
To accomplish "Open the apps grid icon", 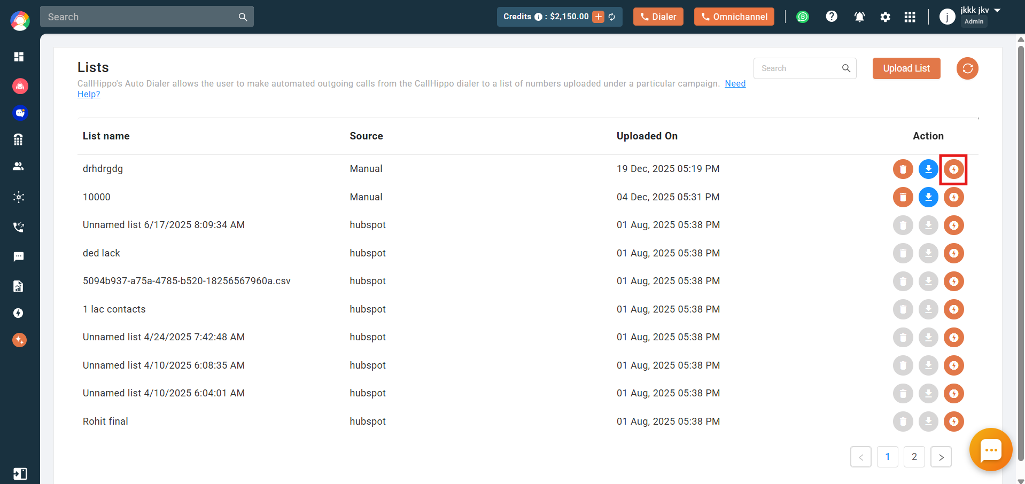I will tap(910, 17).
